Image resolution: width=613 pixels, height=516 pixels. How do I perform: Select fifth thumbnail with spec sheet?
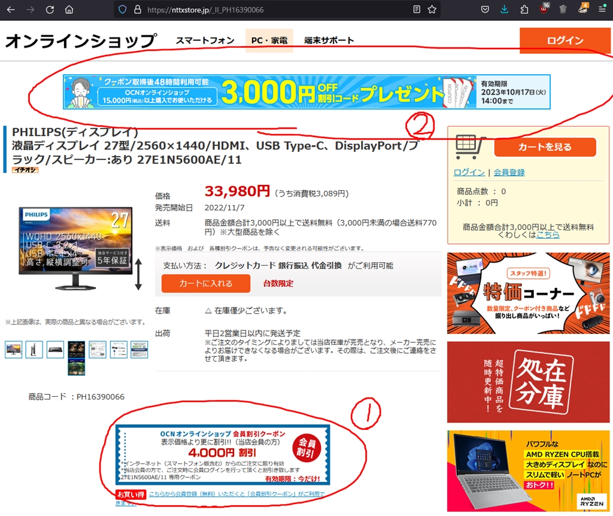point(98,350)
